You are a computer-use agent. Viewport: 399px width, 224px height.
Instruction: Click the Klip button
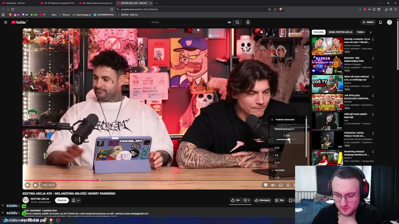279,200
